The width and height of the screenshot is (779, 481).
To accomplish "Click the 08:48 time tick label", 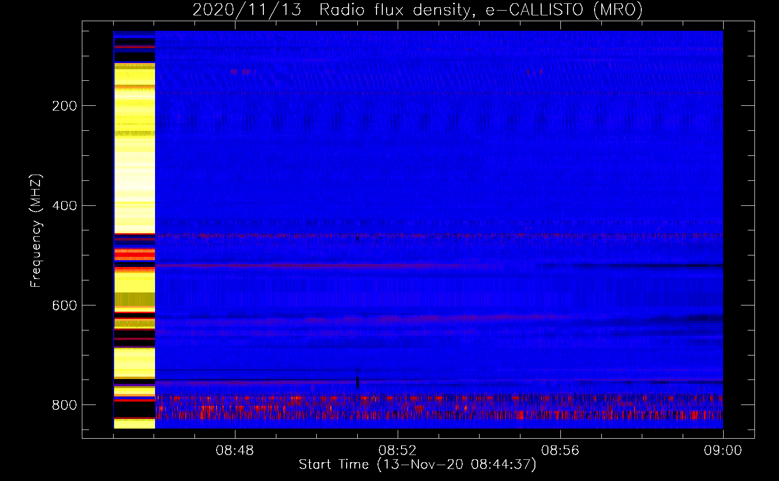I will click(x=235, y=451).
